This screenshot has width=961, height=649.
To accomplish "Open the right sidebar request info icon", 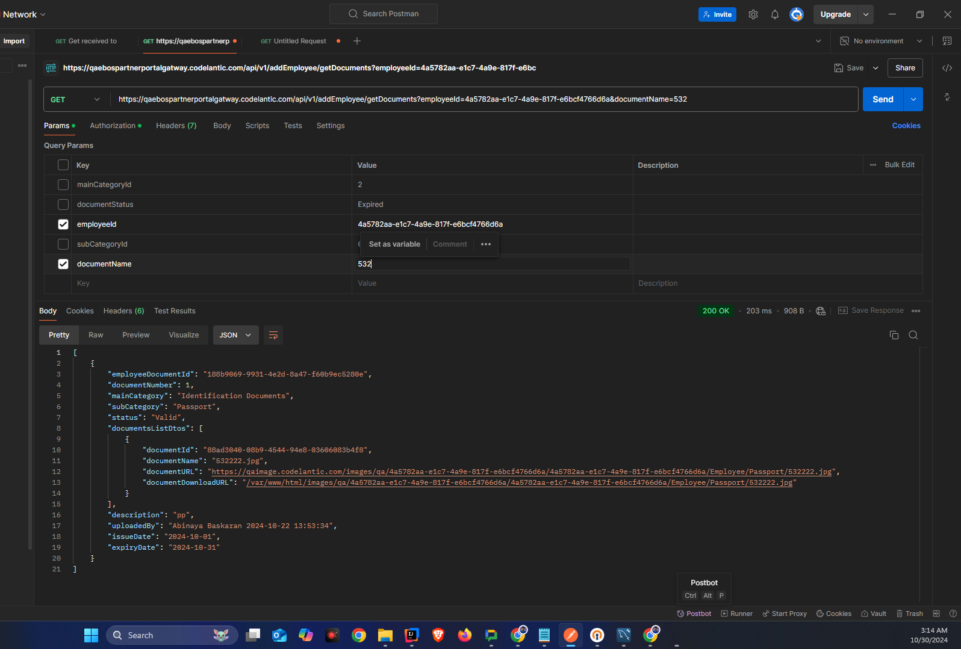I will (x=947, y=97).
